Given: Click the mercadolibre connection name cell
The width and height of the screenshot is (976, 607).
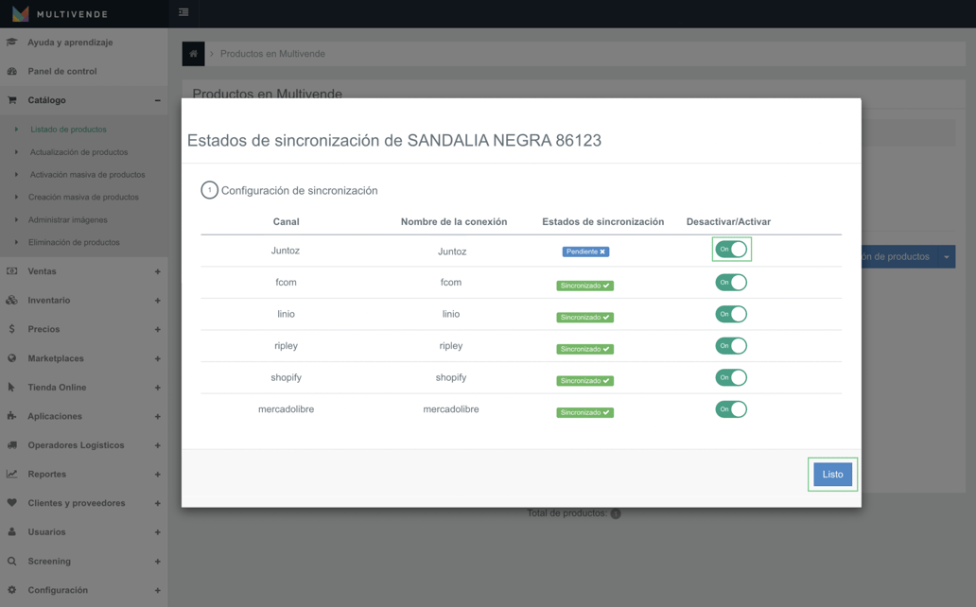Looking at the screenshot, I should (x=451, y=409).
